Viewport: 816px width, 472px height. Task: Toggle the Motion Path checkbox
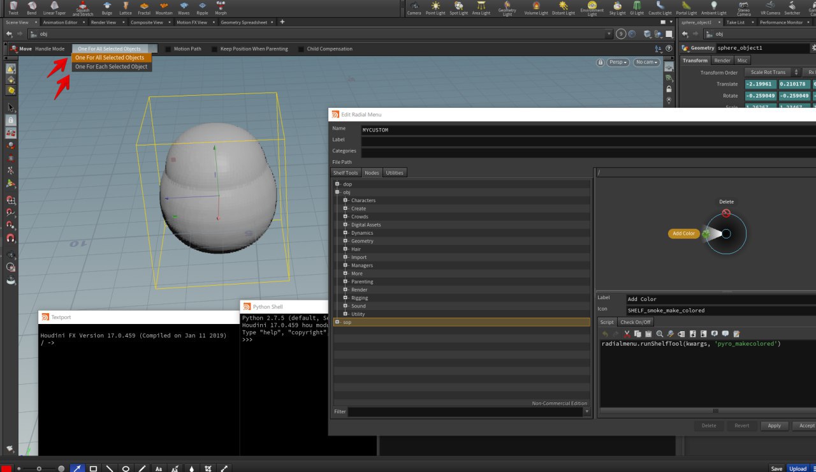(x=168, y=48)
